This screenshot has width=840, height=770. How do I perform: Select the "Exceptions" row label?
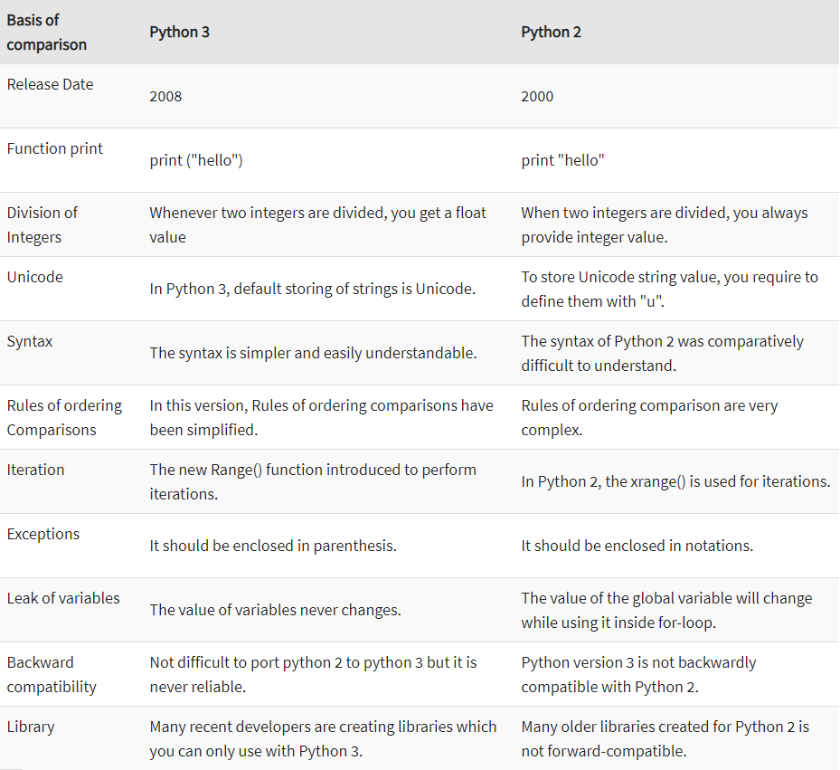[x=43, y=534]
